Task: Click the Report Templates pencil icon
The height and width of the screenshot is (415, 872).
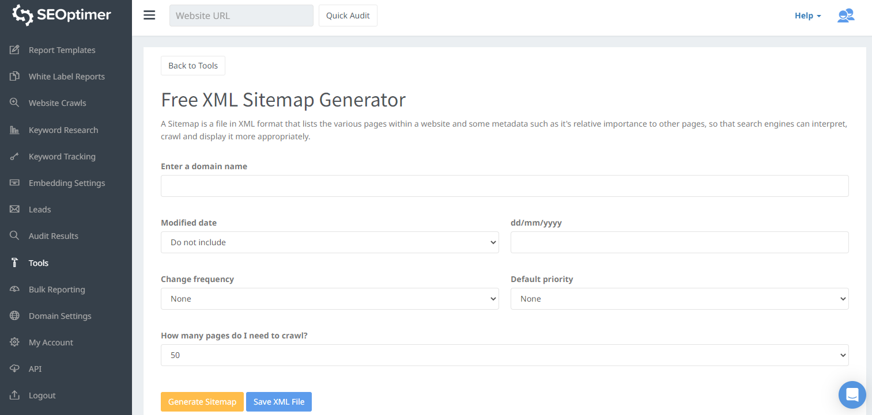Action: tap(15, 50)
